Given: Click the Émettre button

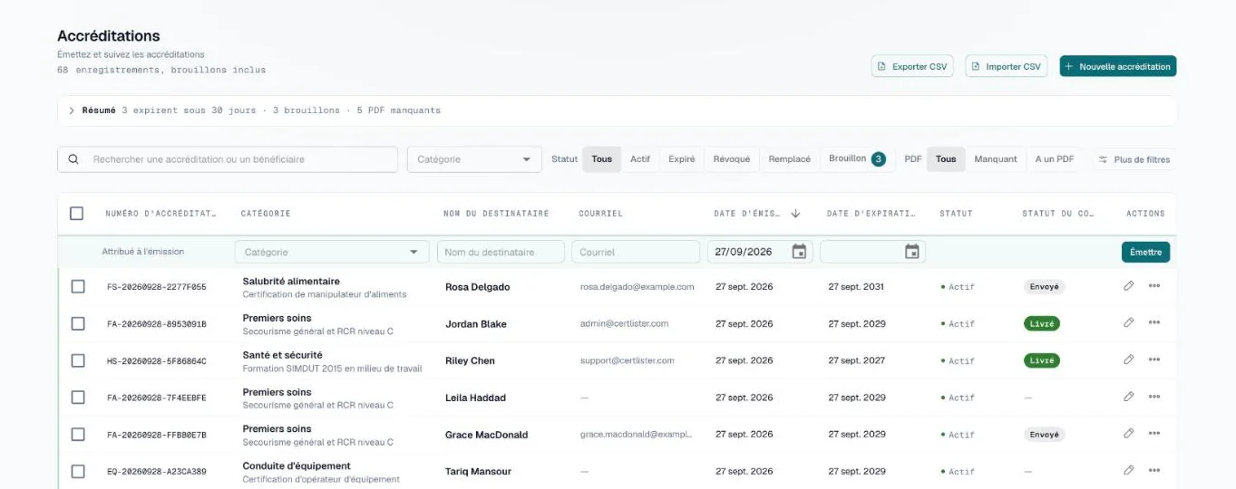Looking at the screenshot, I should click(1145, 252).
